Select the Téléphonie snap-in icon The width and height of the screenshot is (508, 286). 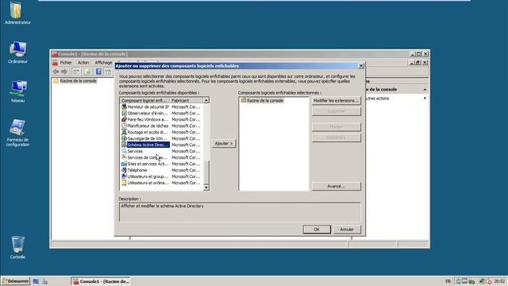pos(124,170)
